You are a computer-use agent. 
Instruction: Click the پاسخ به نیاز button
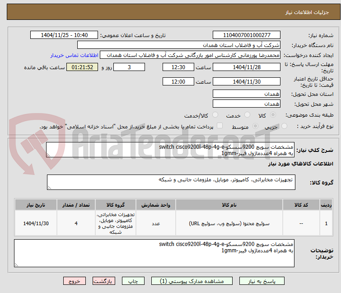coord(262,281)
